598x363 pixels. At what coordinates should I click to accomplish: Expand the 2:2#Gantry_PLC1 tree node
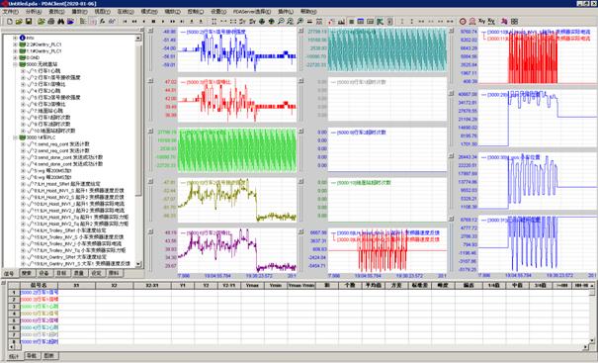tap(16, 45)
